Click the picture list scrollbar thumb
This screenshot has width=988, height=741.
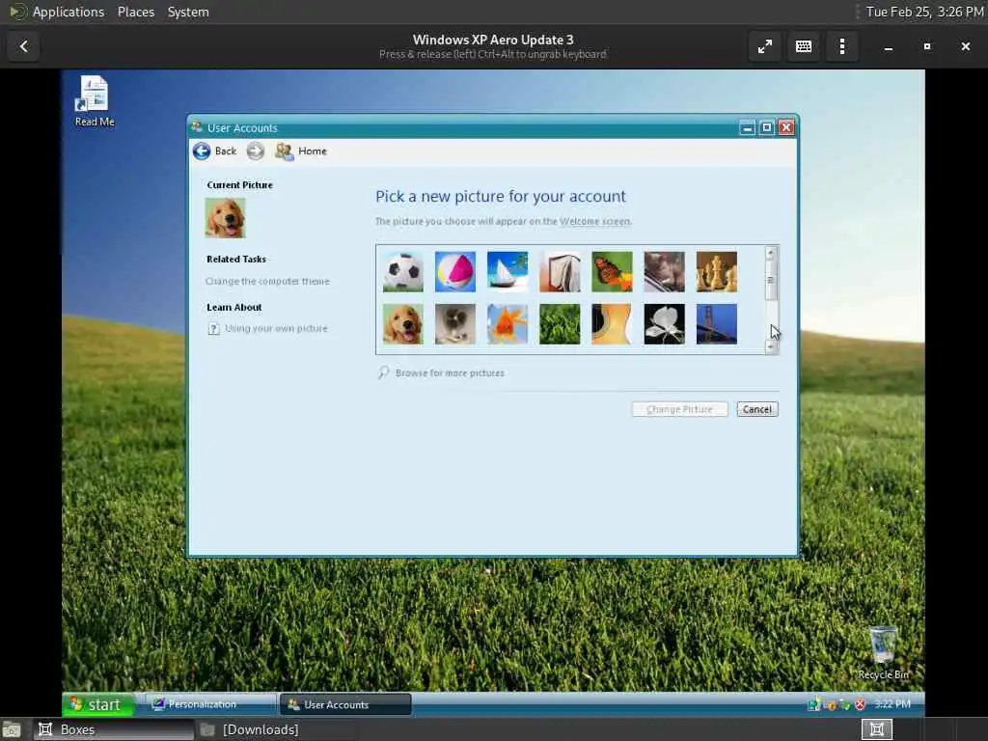coord(770,280)
